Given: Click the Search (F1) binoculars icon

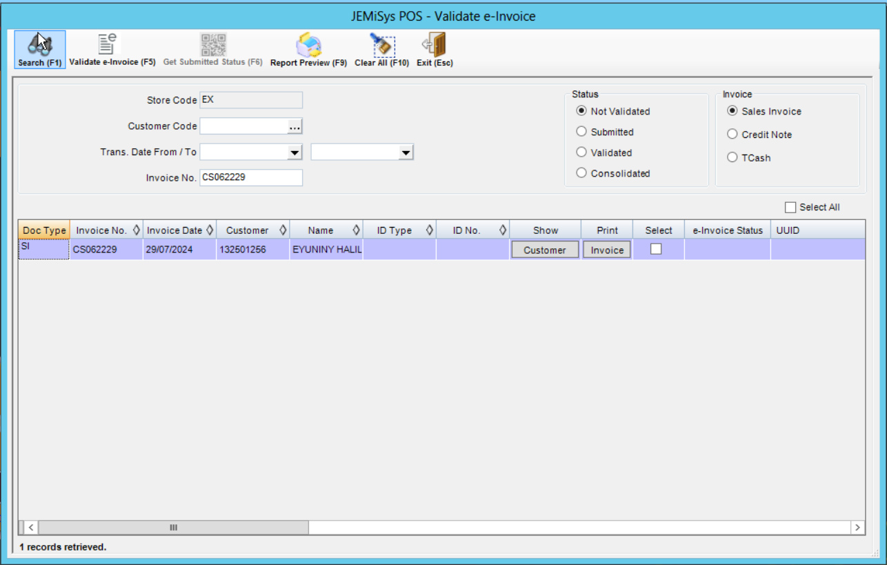Looking at the screenshot, I should point(39,43).
